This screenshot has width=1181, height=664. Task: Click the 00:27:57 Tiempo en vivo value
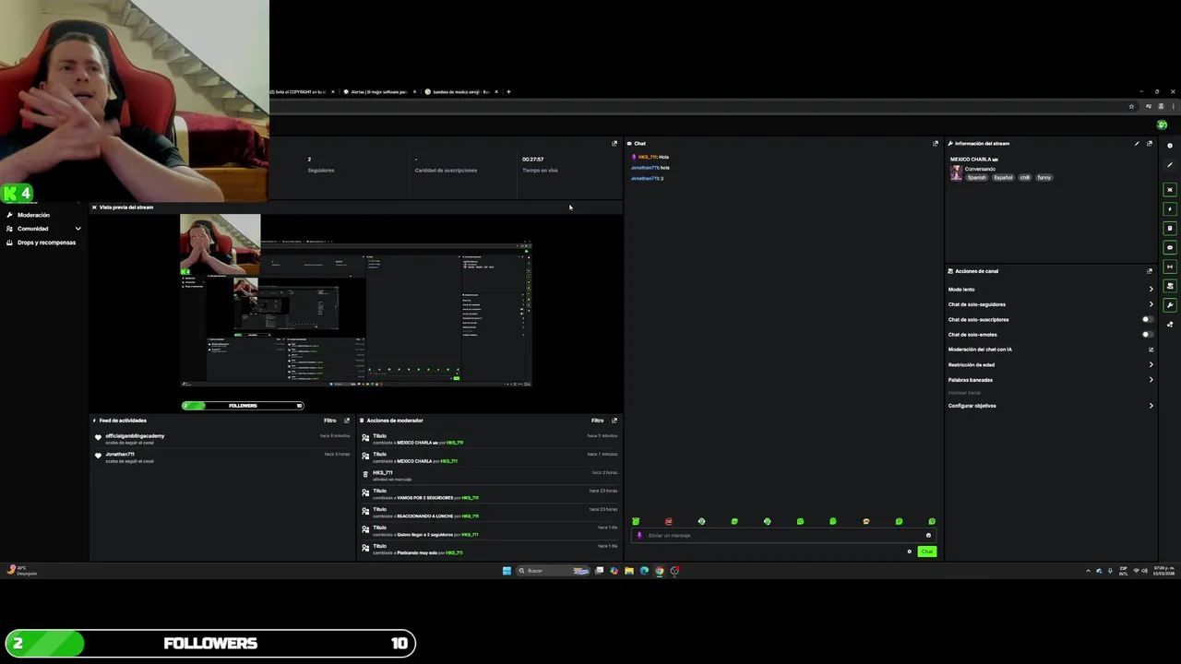(532, 160)
